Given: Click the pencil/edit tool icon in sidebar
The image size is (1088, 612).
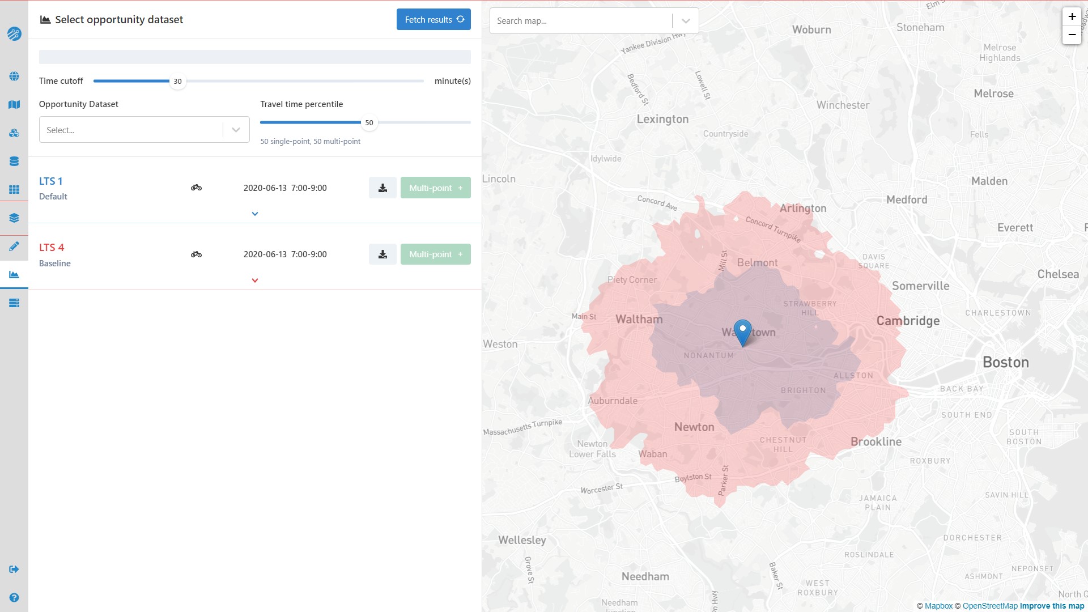Looking at the screenshot, I should pyautogui.click(x=14, y=246).
